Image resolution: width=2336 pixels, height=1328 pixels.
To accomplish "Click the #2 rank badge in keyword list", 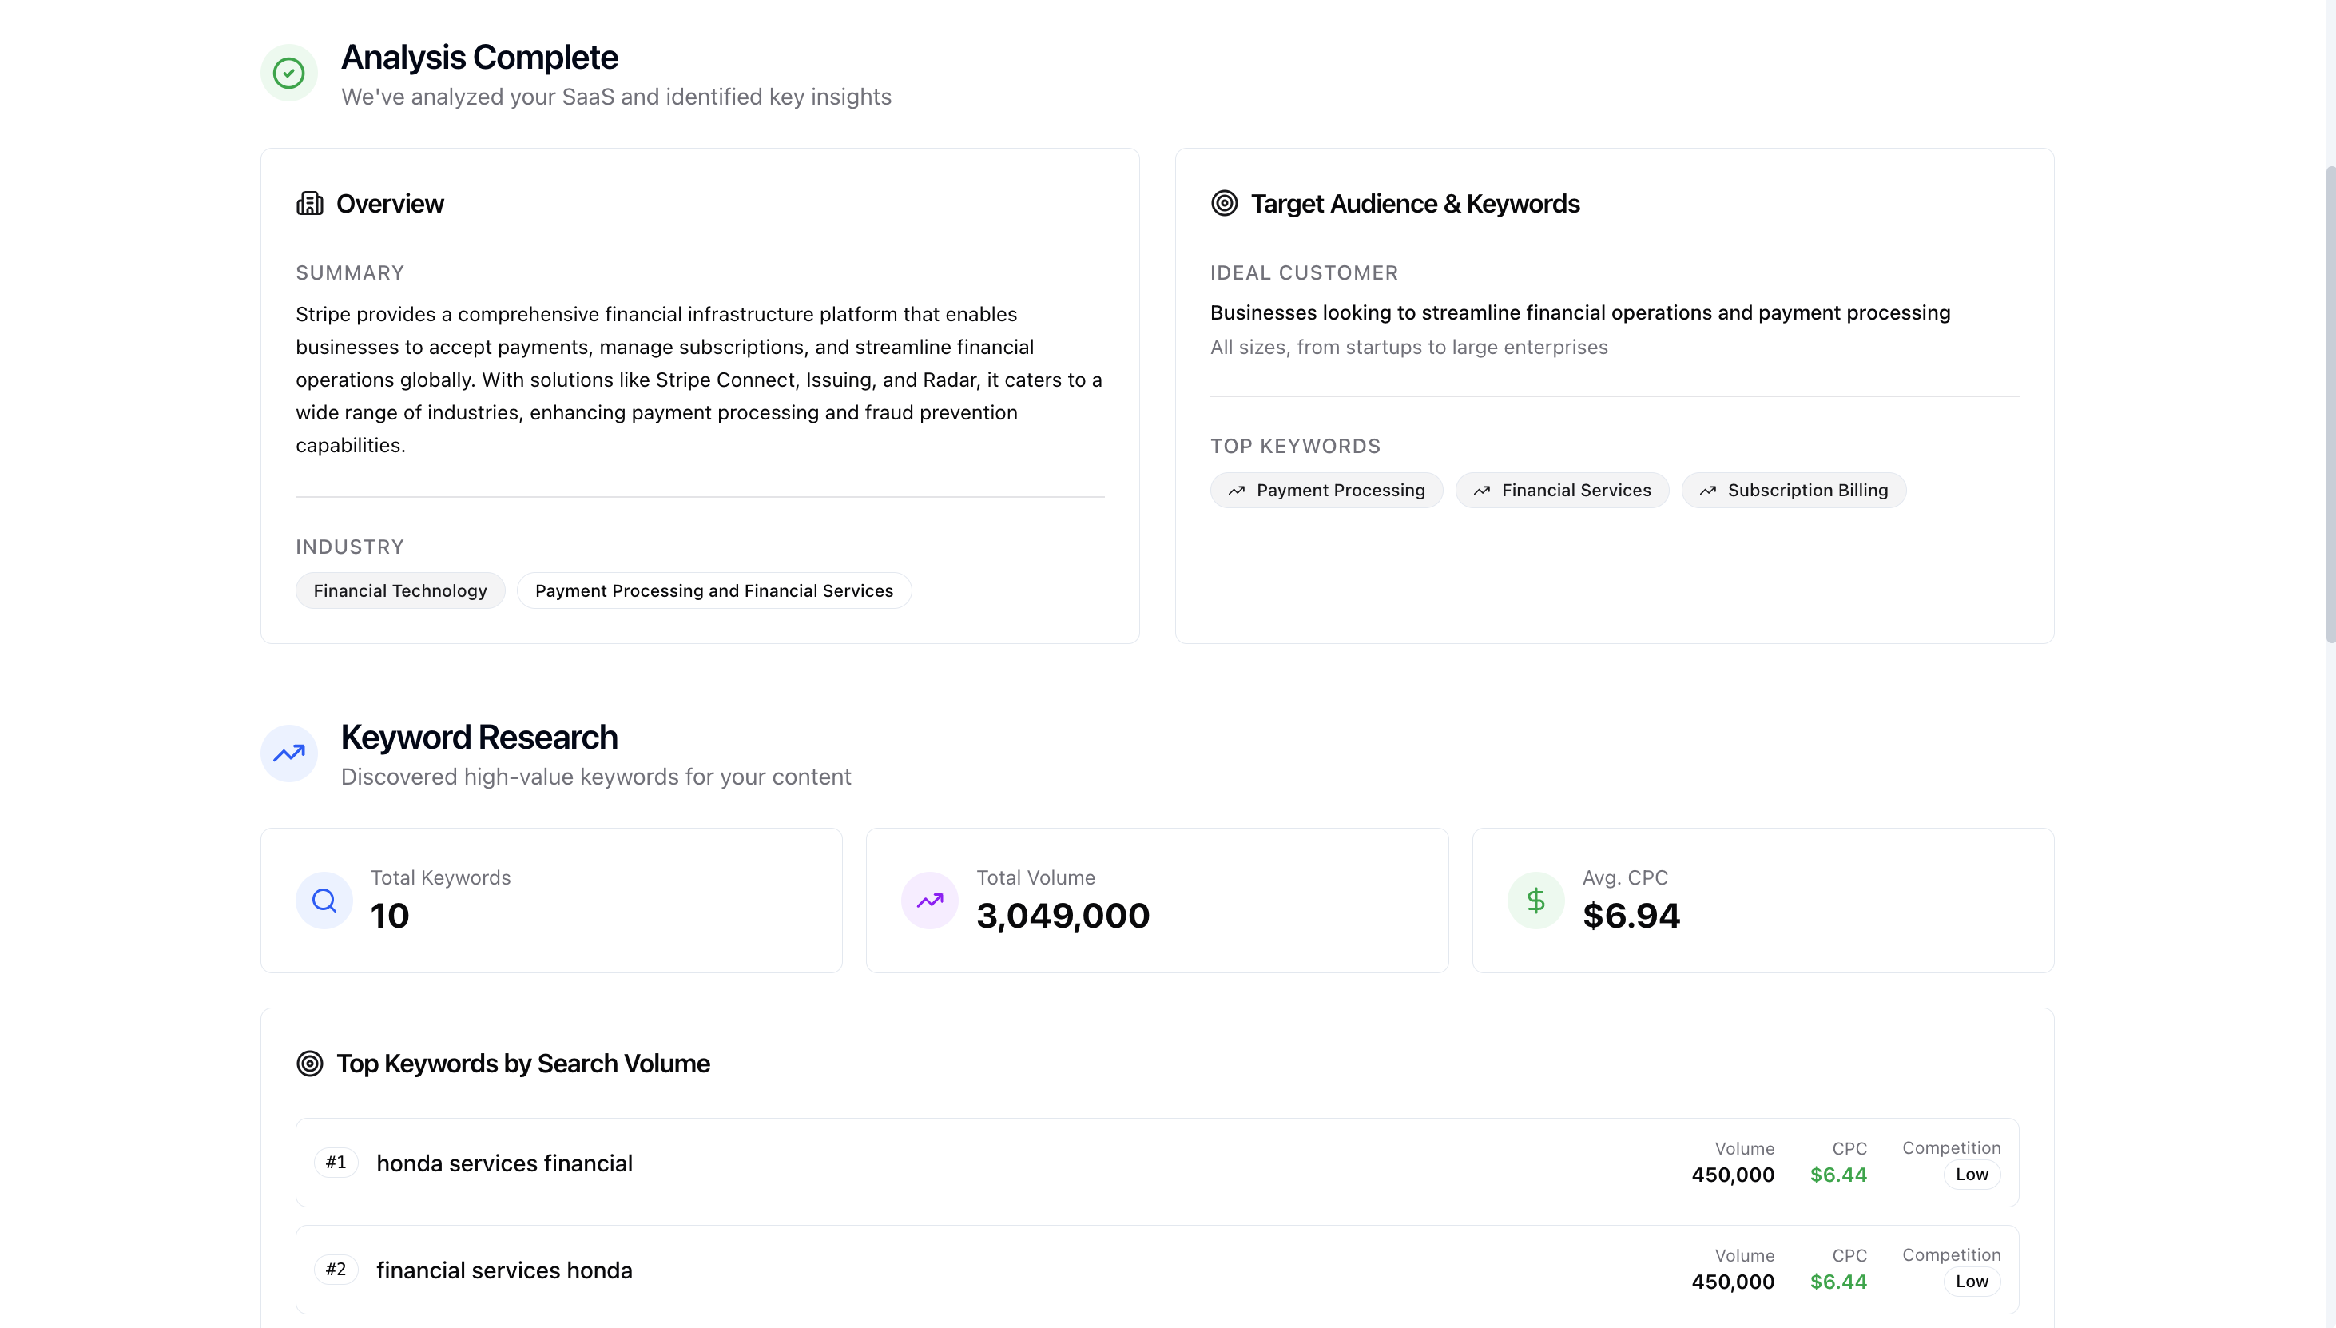I will point(336,1269).
